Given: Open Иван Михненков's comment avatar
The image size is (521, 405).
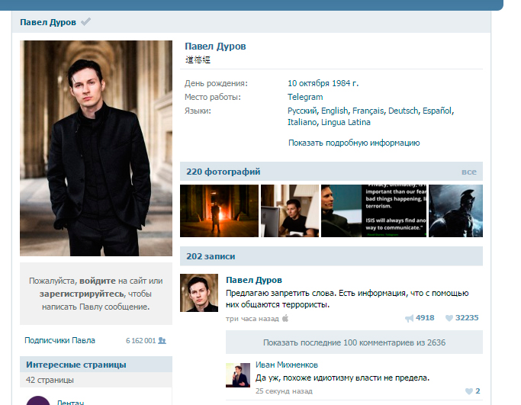Looking at the screenshot, I should (x=238, y=375).
